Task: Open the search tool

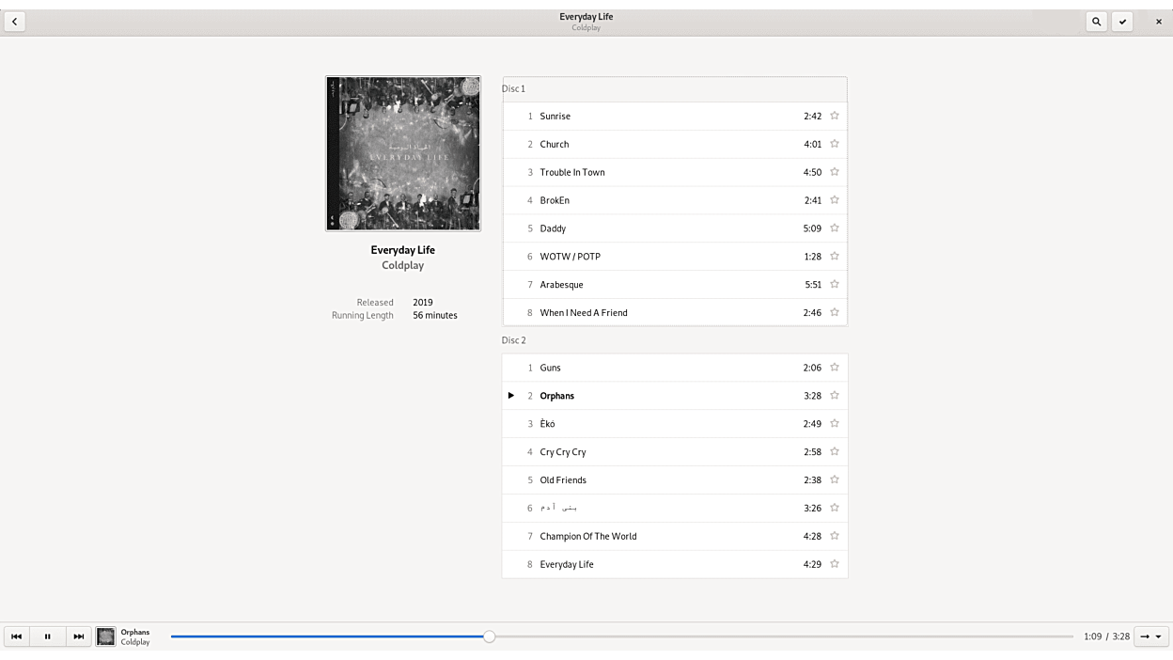Action: [x=1096, y=22]
